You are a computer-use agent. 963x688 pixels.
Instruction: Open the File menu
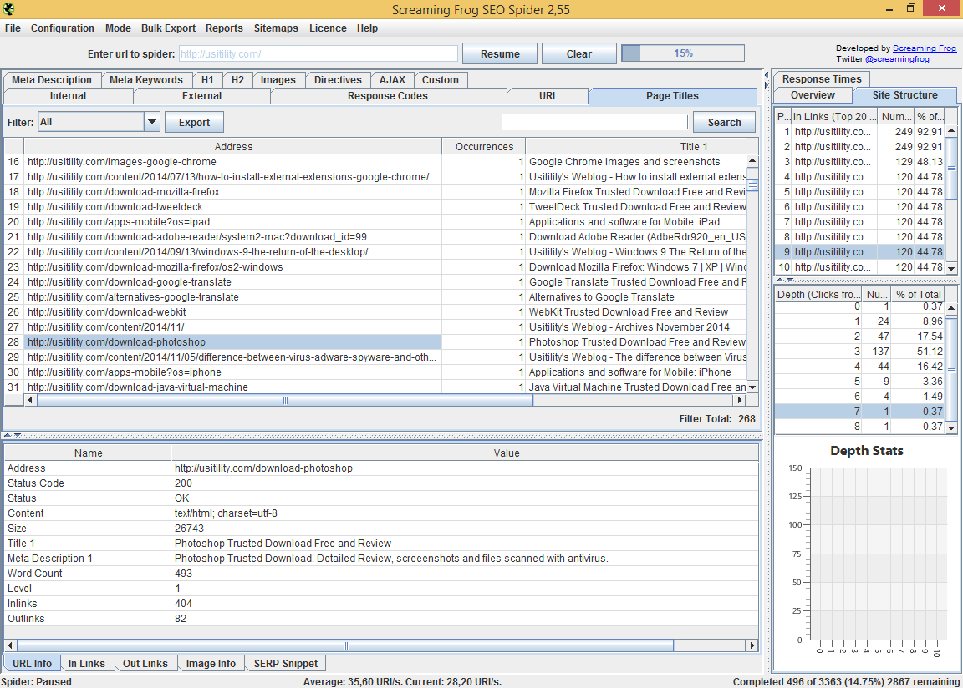(x=13, y=28)
